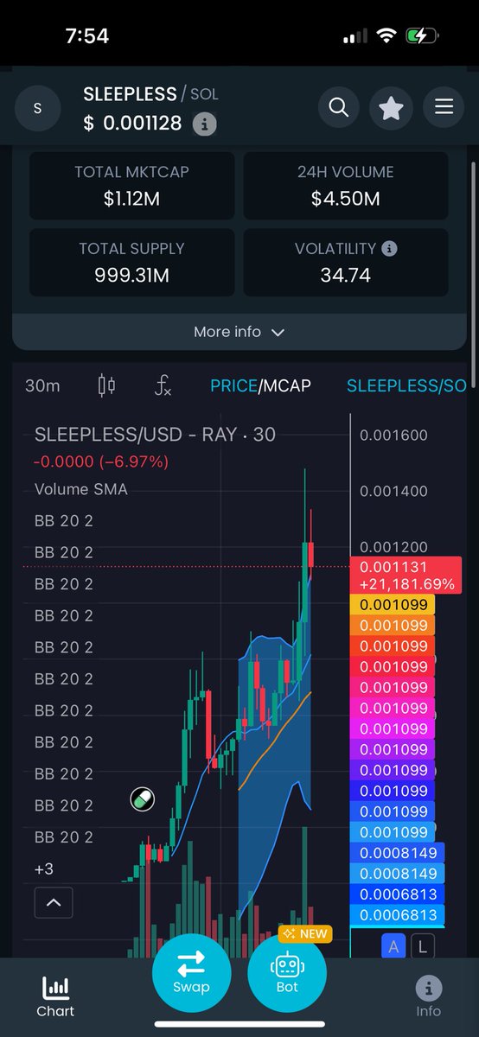
Task: Select the Info tab
Action: [428, 996]
